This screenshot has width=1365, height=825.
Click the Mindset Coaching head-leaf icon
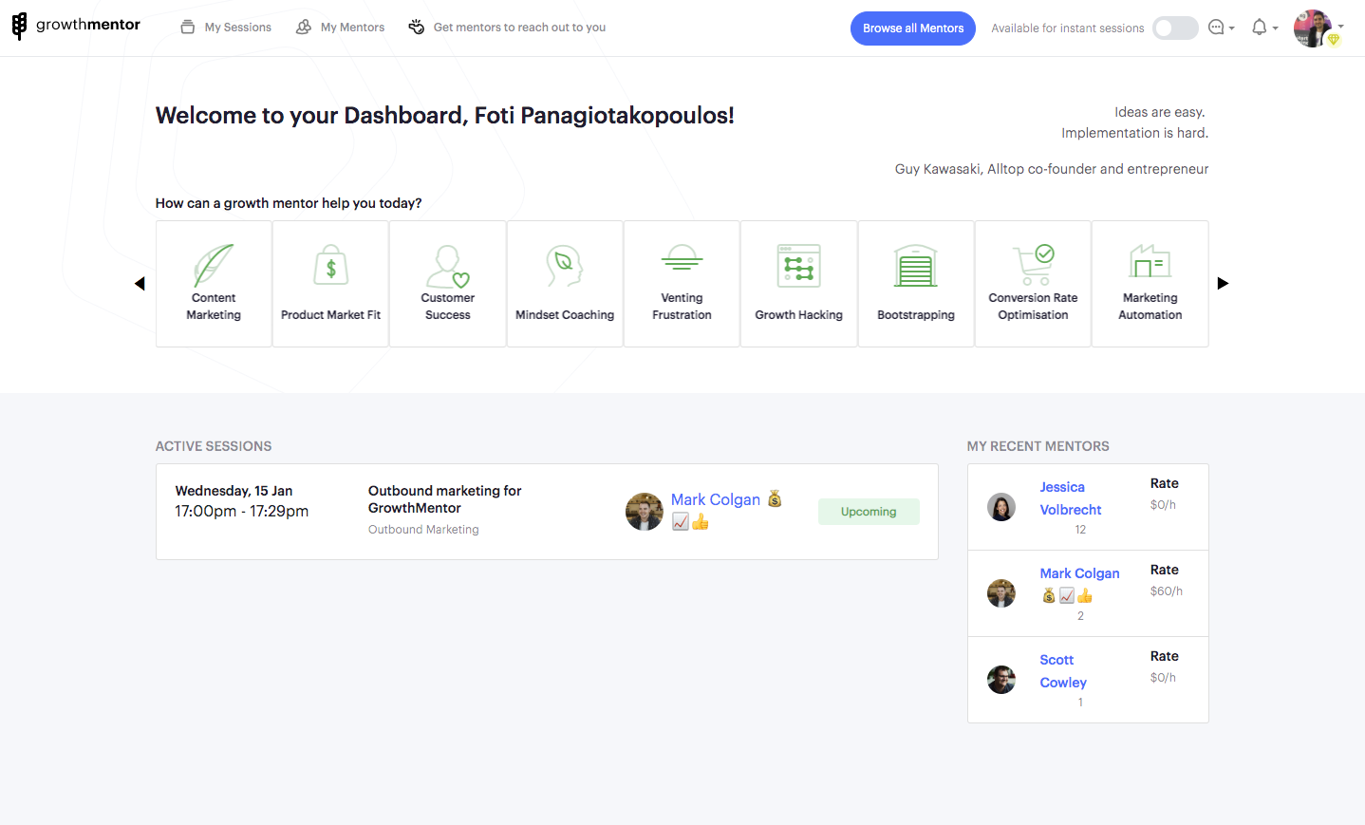coord(565,266)
